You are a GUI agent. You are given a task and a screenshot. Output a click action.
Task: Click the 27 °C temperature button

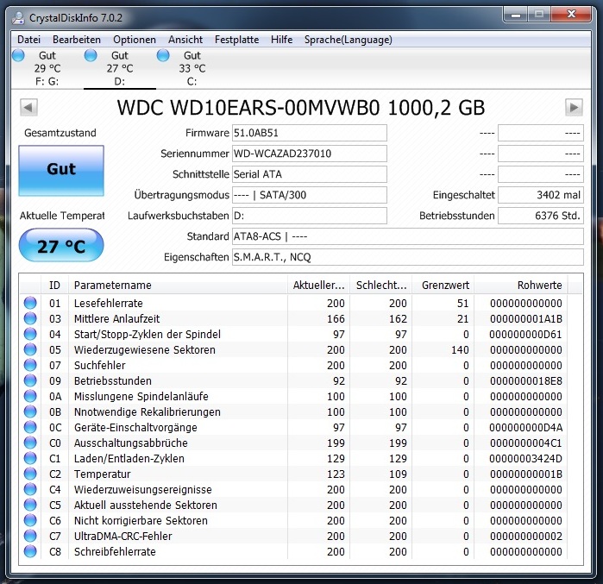(61, 245)
